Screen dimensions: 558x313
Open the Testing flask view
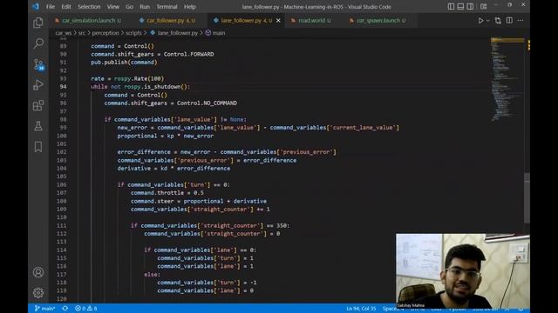pos(38,126)
